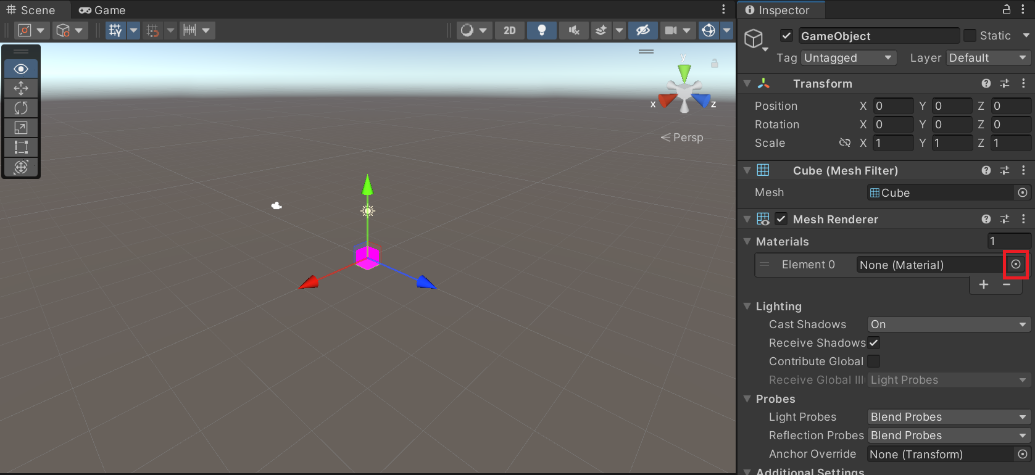Open Scene window three-dot menu
The height and width of the screenshot is (475, 1035).
tap(723, 9)
